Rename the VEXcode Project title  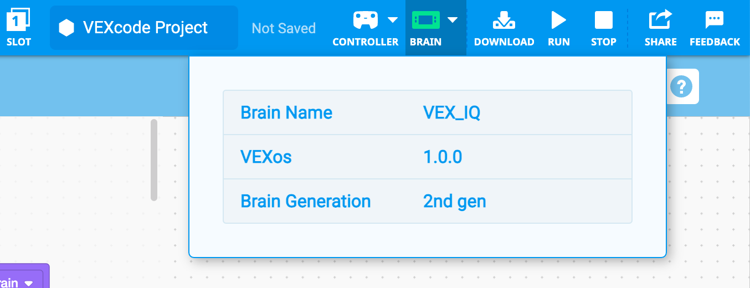point(145,28)
